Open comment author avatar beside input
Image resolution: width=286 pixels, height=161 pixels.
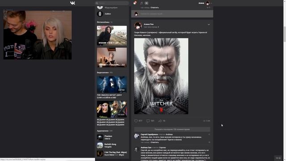coord(136,14)
